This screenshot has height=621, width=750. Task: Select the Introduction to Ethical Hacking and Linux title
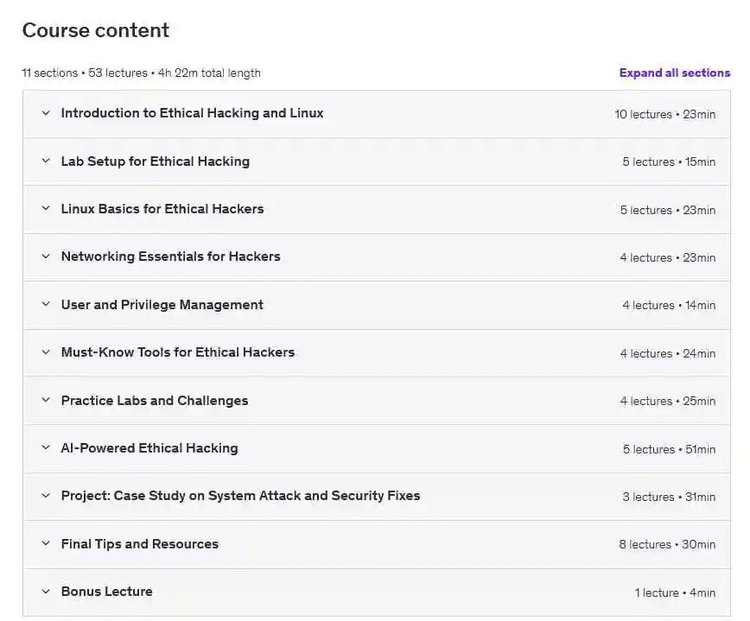[x=192, y=113]
